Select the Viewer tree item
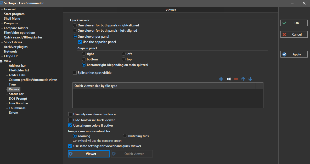Image resolution: width=310 pixels, height=164 pixels. [x=14, y=89]
